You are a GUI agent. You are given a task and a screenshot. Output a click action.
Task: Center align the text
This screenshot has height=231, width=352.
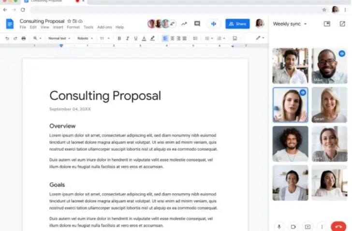[x=173, y=38]
